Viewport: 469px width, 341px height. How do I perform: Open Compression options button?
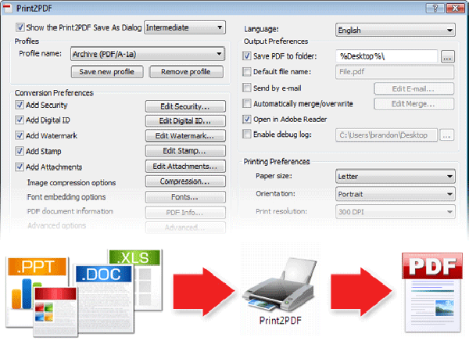(185, 181)
